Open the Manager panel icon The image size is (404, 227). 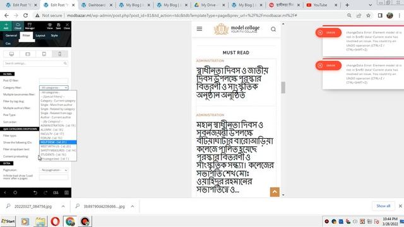pos(30,26)
